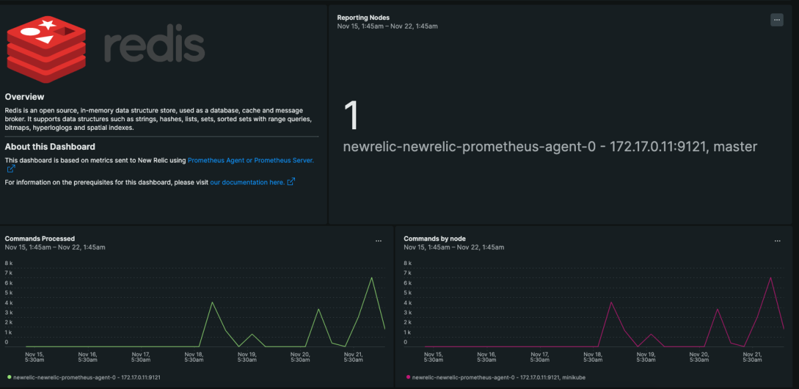Click node name text ending in master
The image size is (799, 389).
(x=550, y=147)
